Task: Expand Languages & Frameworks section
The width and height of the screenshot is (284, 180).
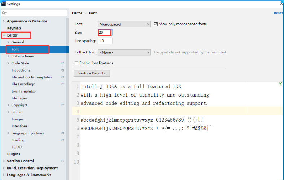Action: pos(4,175)
